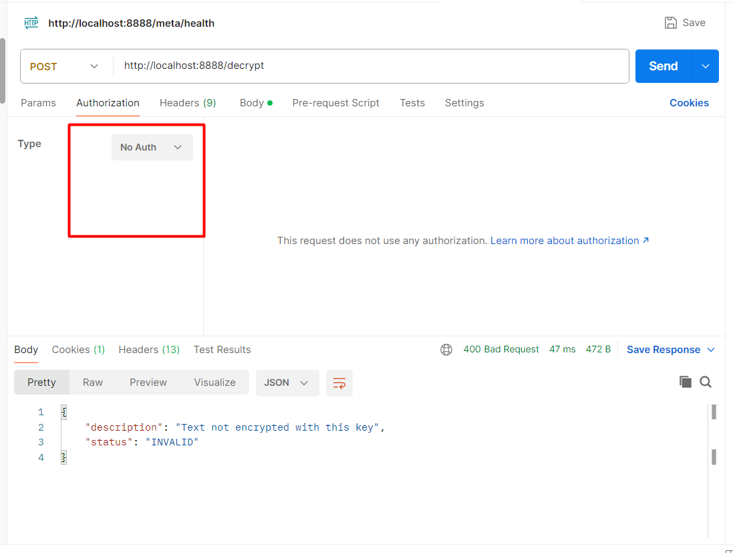This screenshot has width=733, height=553.
Task: Toggle line wrapping in the response viewer
Action: coord(339,383)
